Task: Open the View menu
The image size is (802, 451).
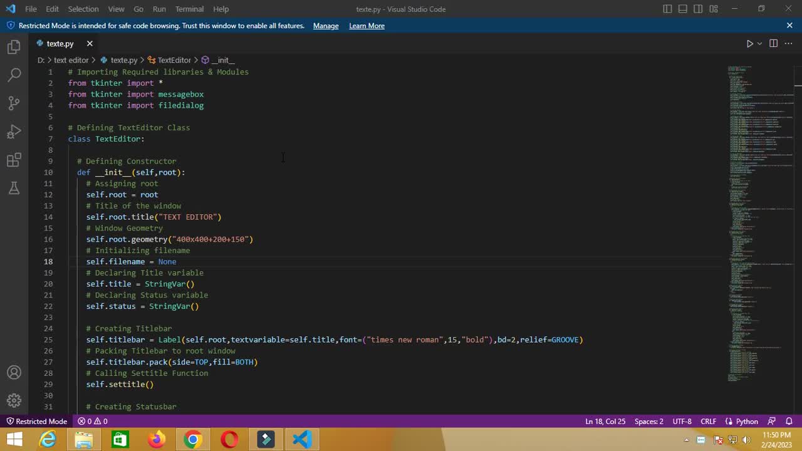Action: click(x=116, y=9)
